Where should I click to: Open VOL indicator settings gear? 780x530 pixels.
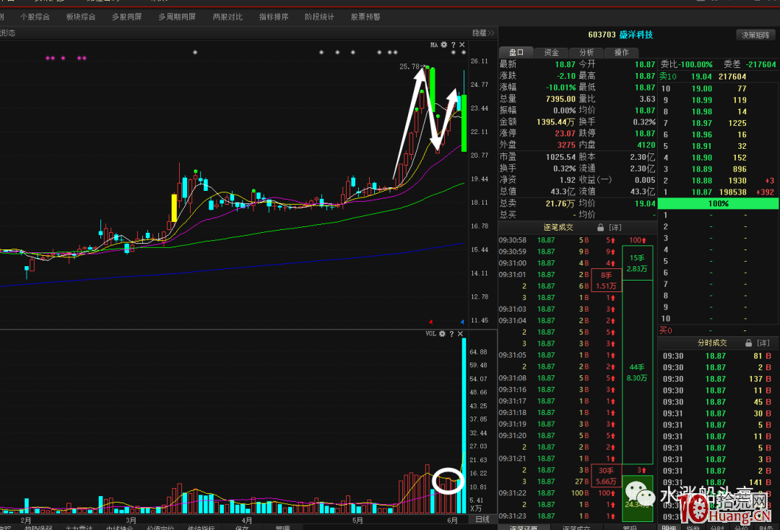point(442,334)
